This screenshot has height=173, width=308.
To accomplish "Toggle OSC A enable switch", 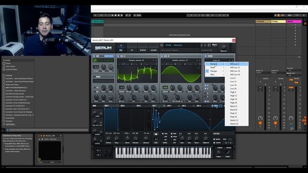I will coord(118,56).
